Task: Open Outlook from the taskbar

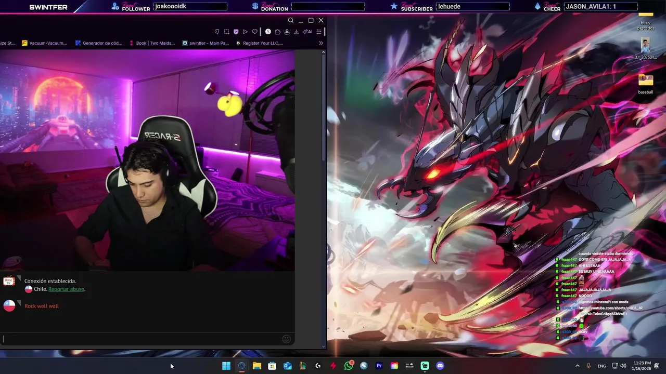Action: pos(287,366)
